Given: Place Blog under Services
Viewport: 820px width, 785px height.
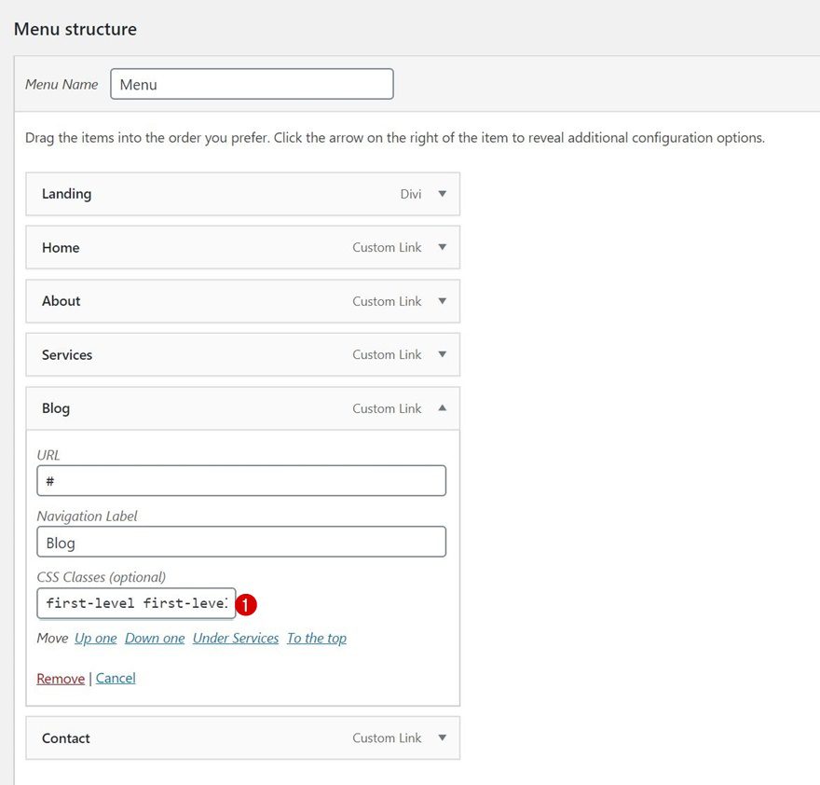Looking at the screenshot, I should [x=235, y=638].
